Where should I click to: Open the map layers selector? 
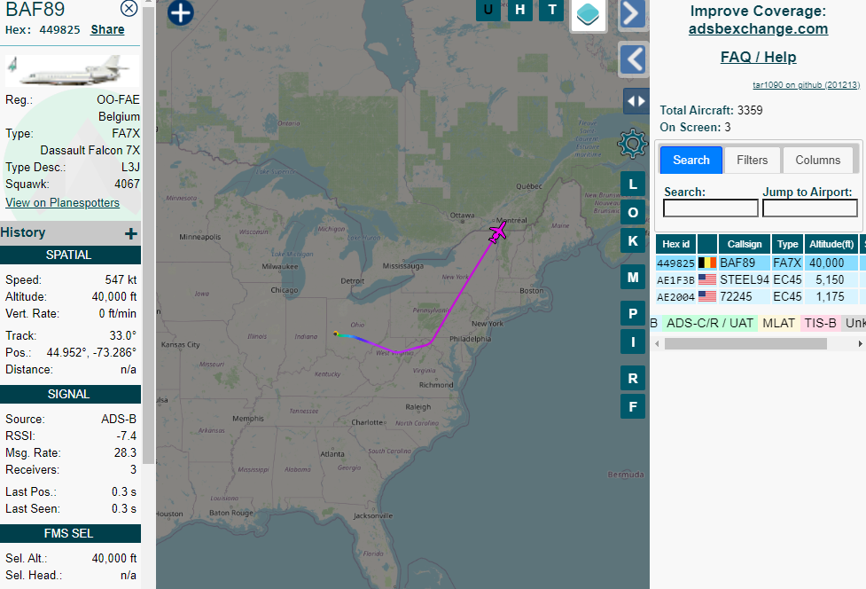589,14
